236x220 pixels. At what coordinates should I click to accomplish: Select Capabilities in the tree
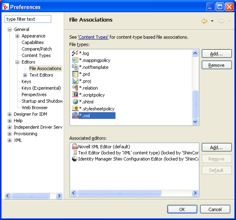tap(33, 43)
